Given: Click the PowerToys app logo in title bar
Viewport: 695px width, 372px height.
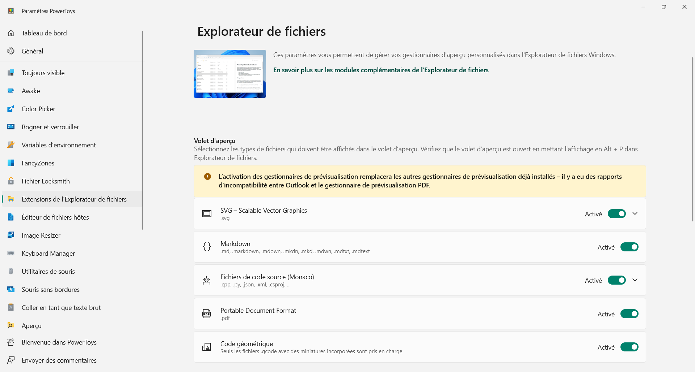Looking at the screenshot, I should (x=11, y=11).
